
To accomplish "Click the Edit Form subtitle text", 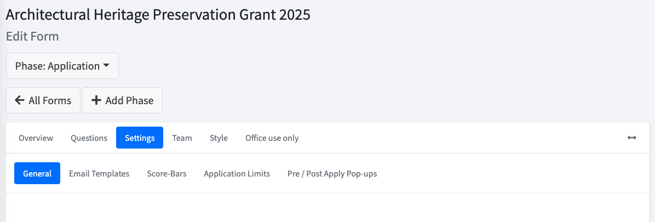I will pos(32,36).
